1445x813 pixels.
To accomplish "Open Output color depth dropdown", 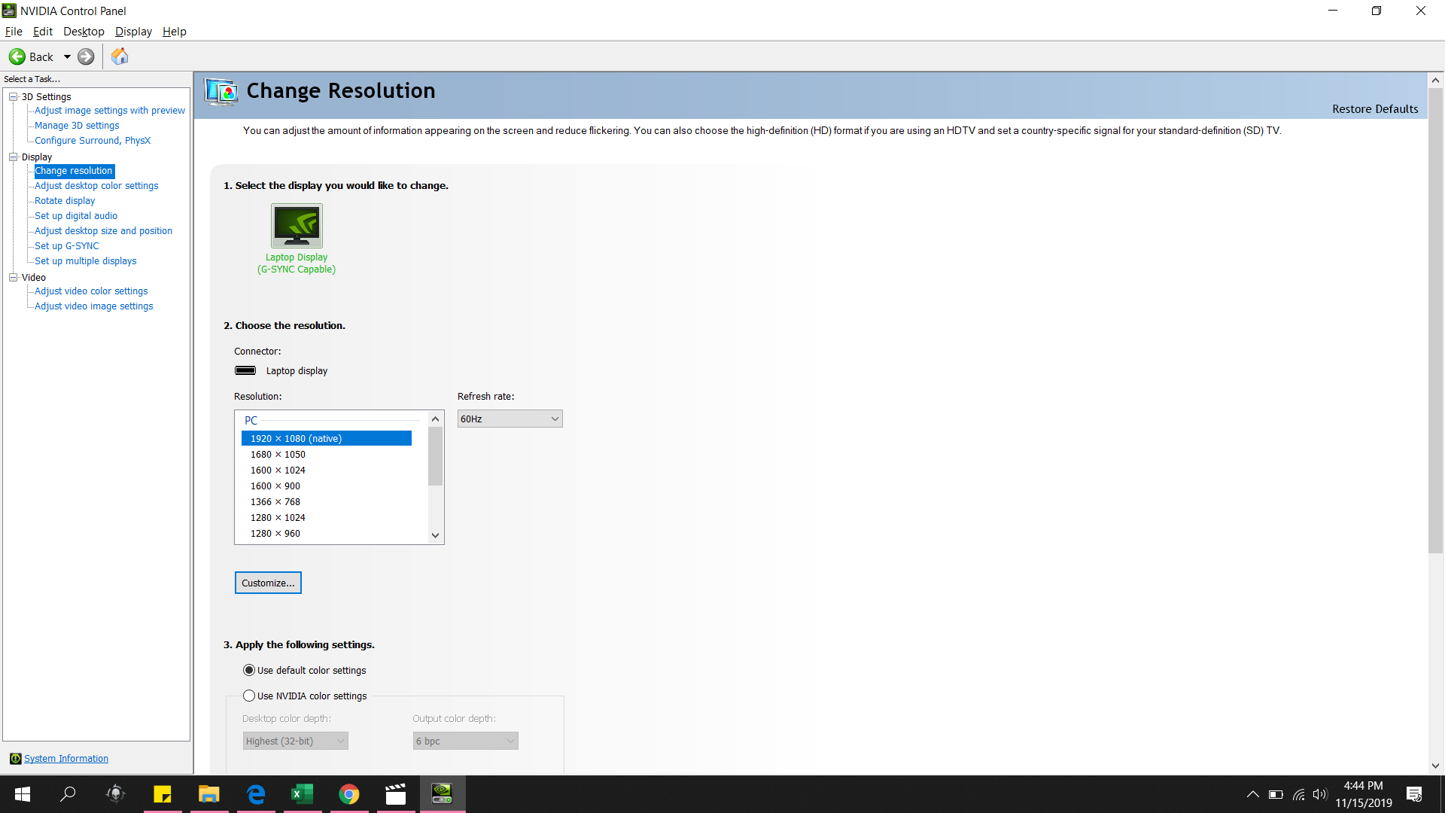I will pyautogui.click(x=465, y=741).
